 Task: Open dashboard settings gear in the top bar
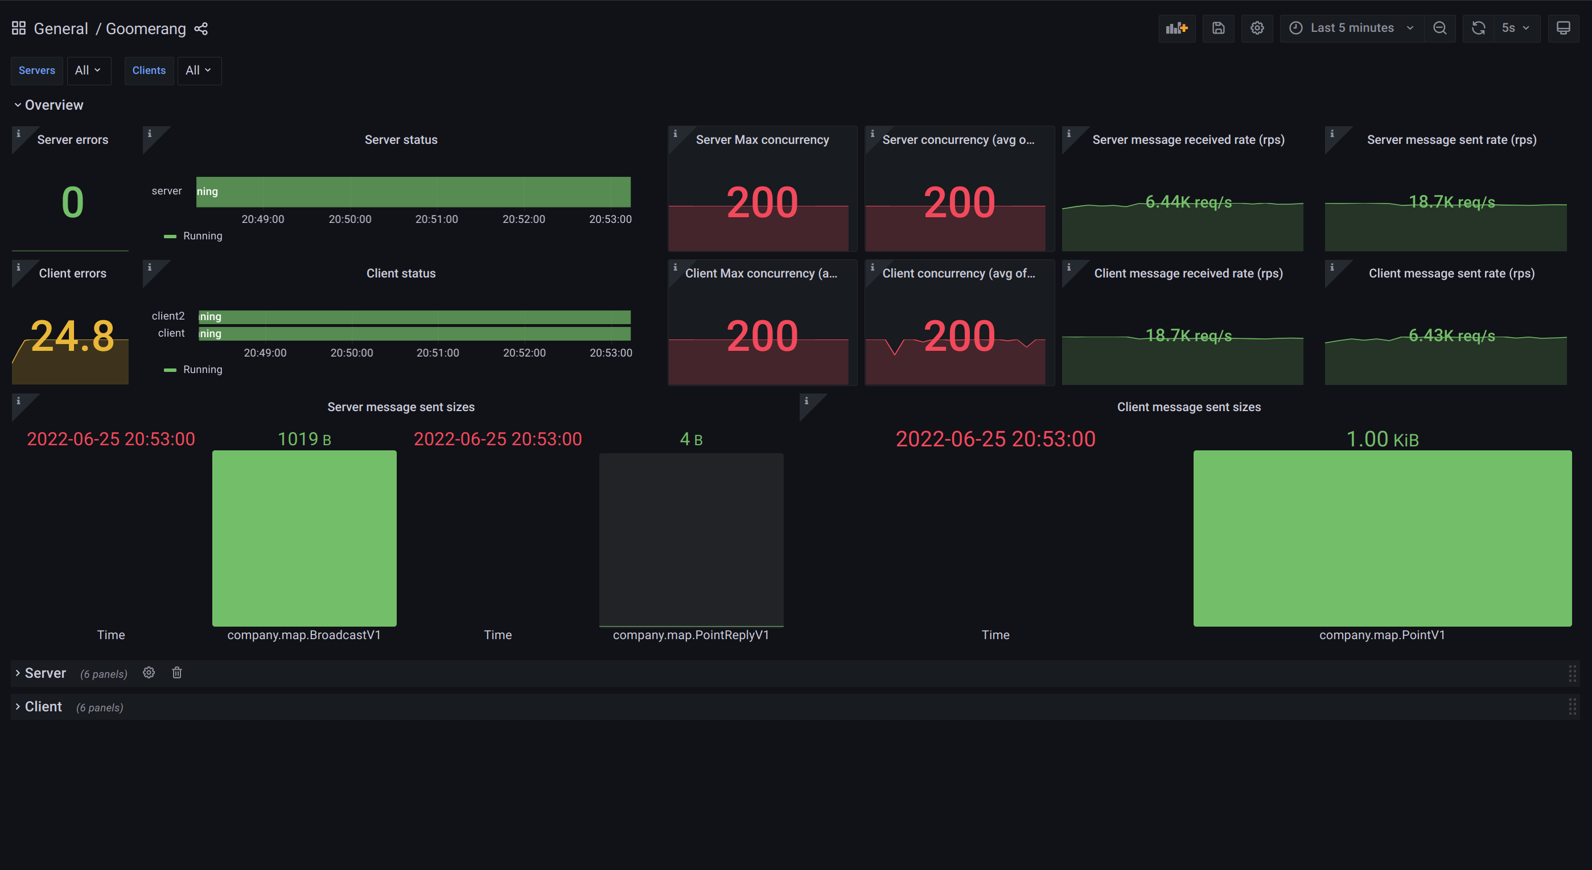(x=1256, y=28)
